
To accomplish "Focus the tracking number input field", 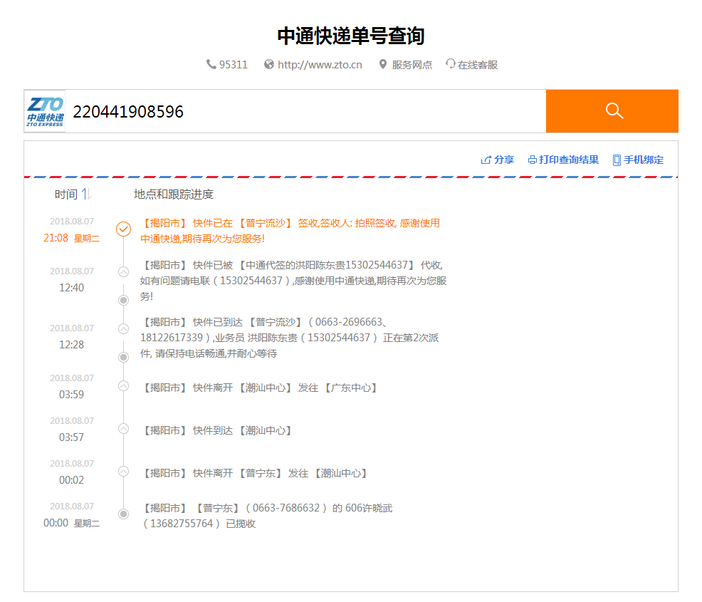I will point(305,111).
